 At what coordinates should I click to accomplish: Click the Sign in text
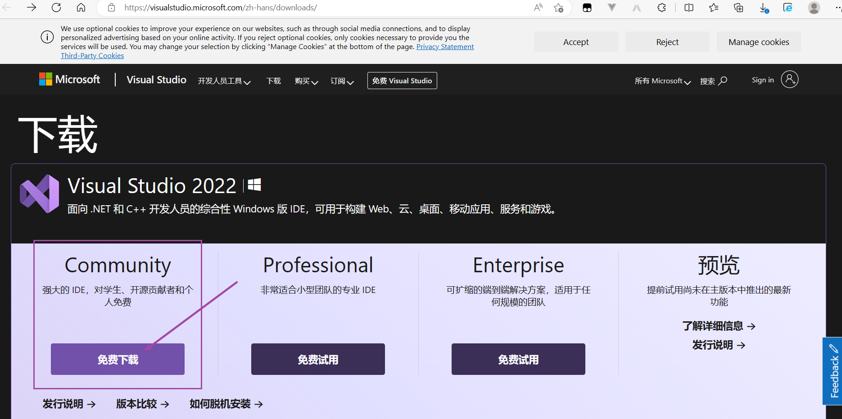pyautogui.click(x=763, y=80)
